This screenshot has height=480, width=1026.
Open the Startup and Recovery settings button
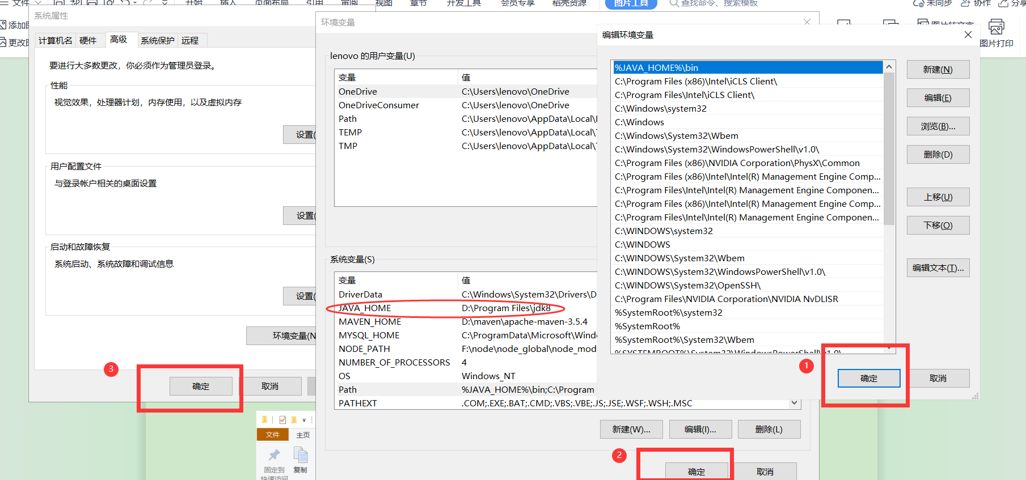[x=299, y=296]
